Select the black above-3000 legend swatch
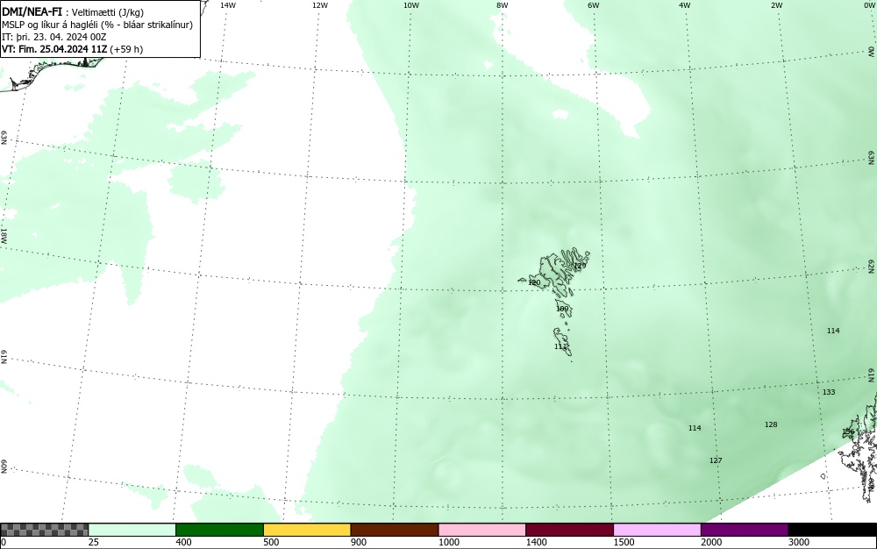The height and width of the screenshot is (549, 877). click(x=832, y=530)
